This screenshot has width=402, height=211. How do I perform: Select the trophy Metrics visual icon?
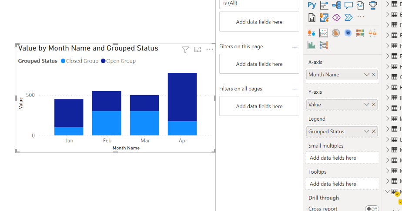click(373, 5)
